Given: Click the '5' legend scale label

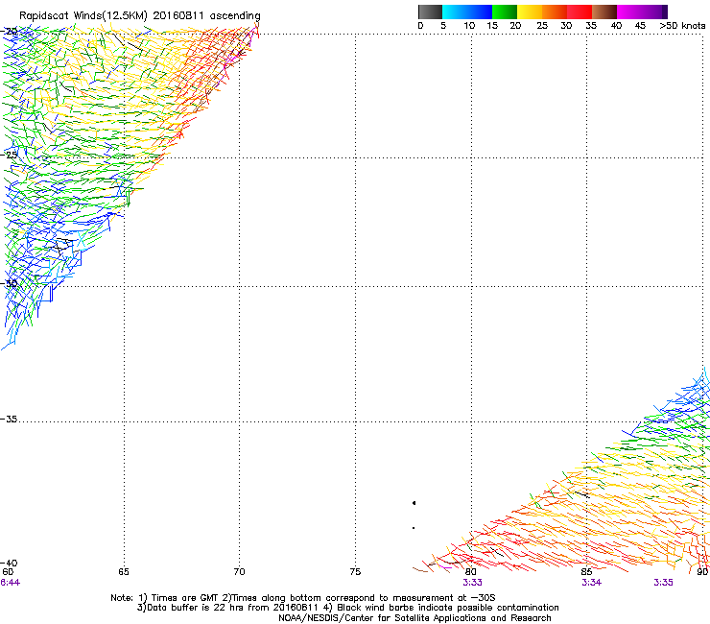Looking at the screenshot, I should click(443, 26).
